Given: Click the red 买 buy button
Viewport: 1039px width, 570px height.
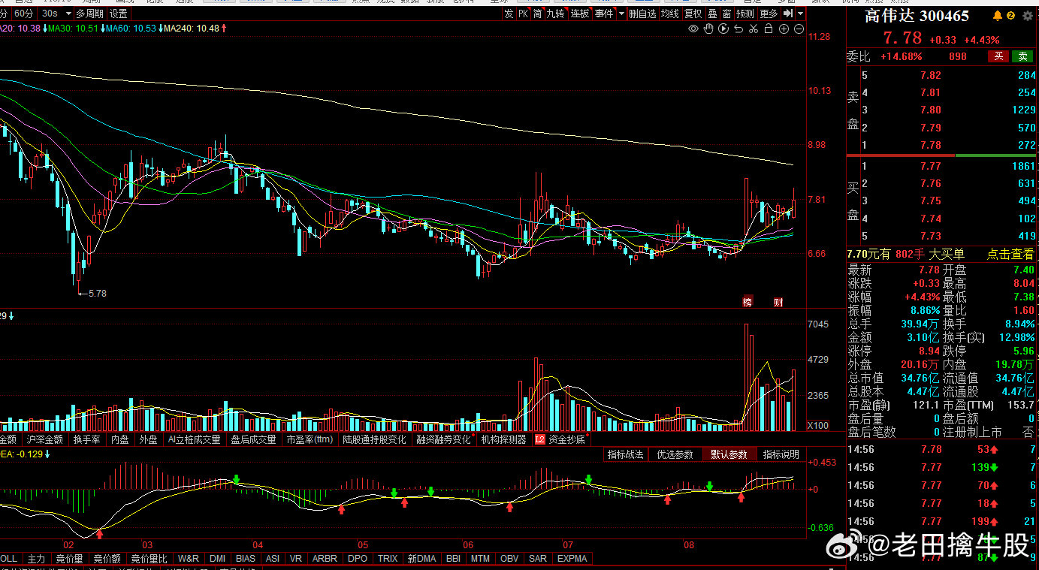Looking at the screenshot, I should 998,56.
